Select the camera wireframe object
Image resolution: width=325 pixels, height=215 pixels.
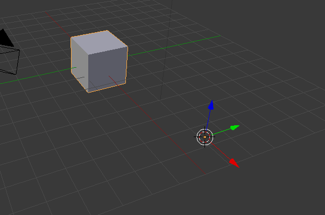(x=9, y=52)
